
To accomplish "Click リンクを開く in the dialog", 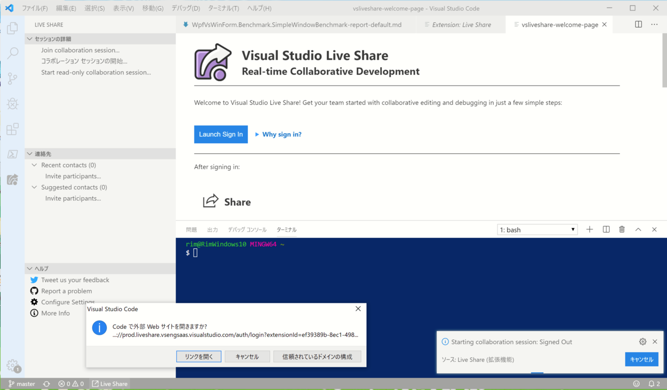I will coord(199,357).
